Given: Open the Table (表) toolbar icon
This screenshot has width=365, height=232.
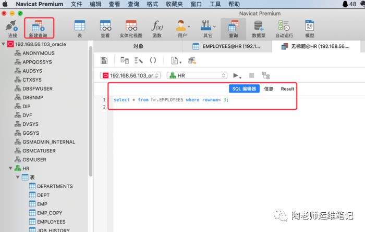Looking at the screenshot, I should [x=80, y=29].
